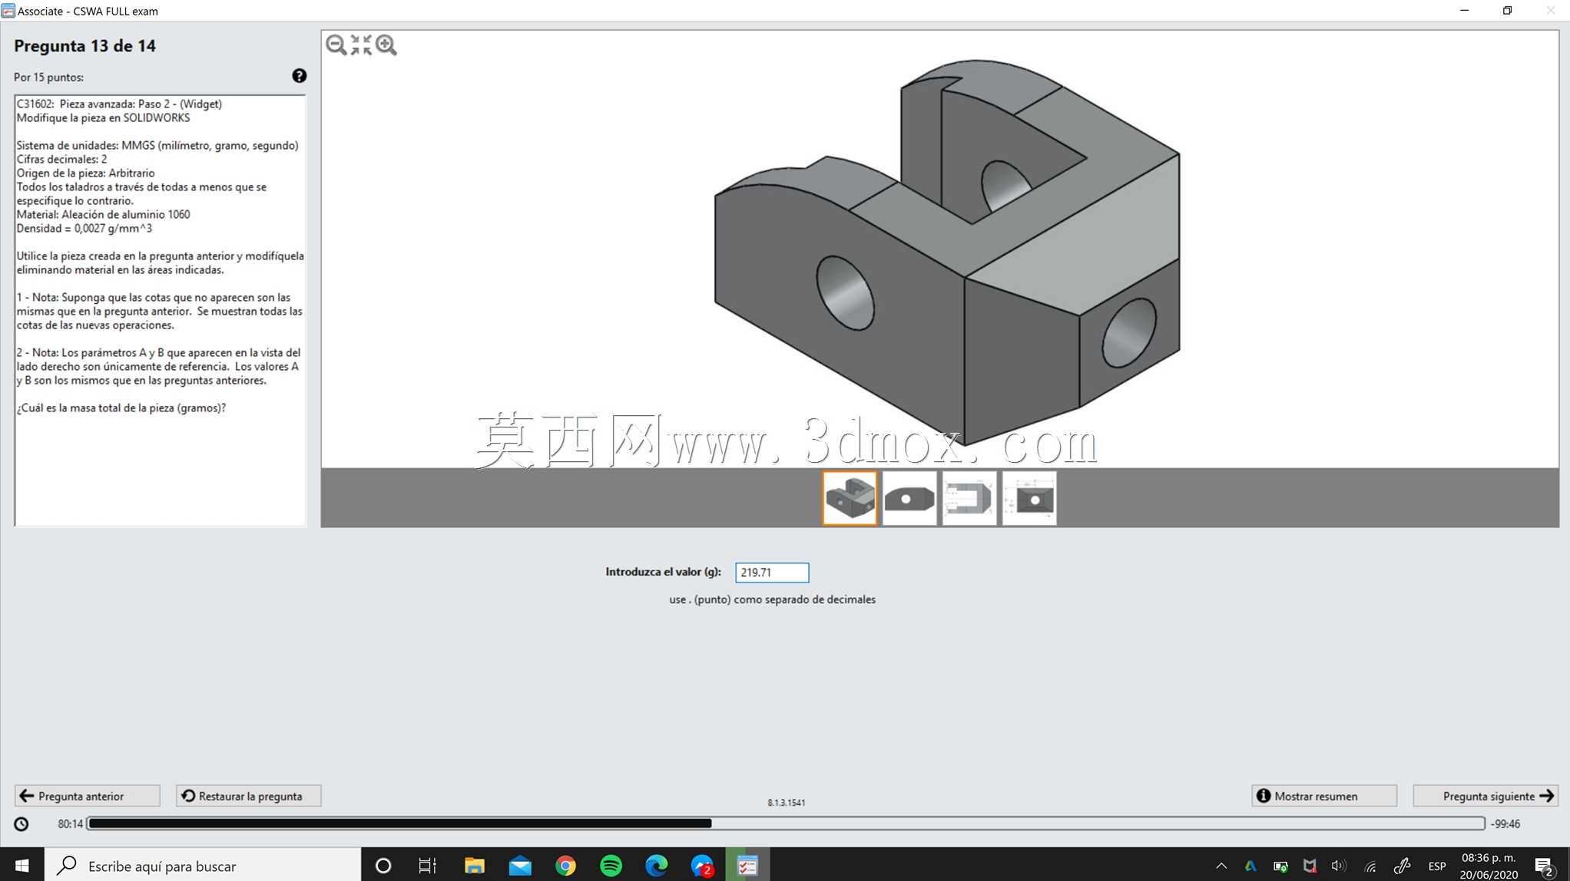Select the second side view thumbnail
Screen dimensions: 1570x881
pos(909,498)
